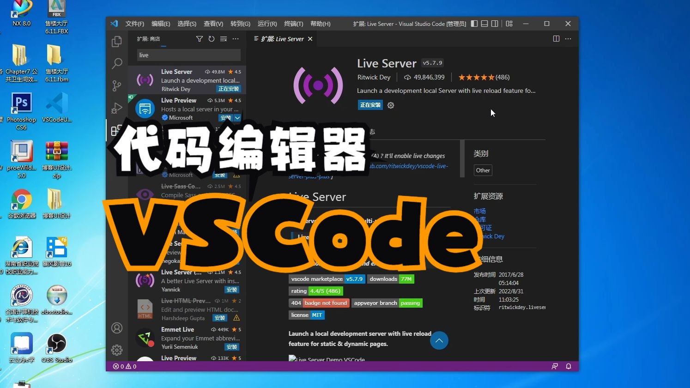690x388 pixels.
Task: Click the VS Code logo in the title bar
Action: 114,24
